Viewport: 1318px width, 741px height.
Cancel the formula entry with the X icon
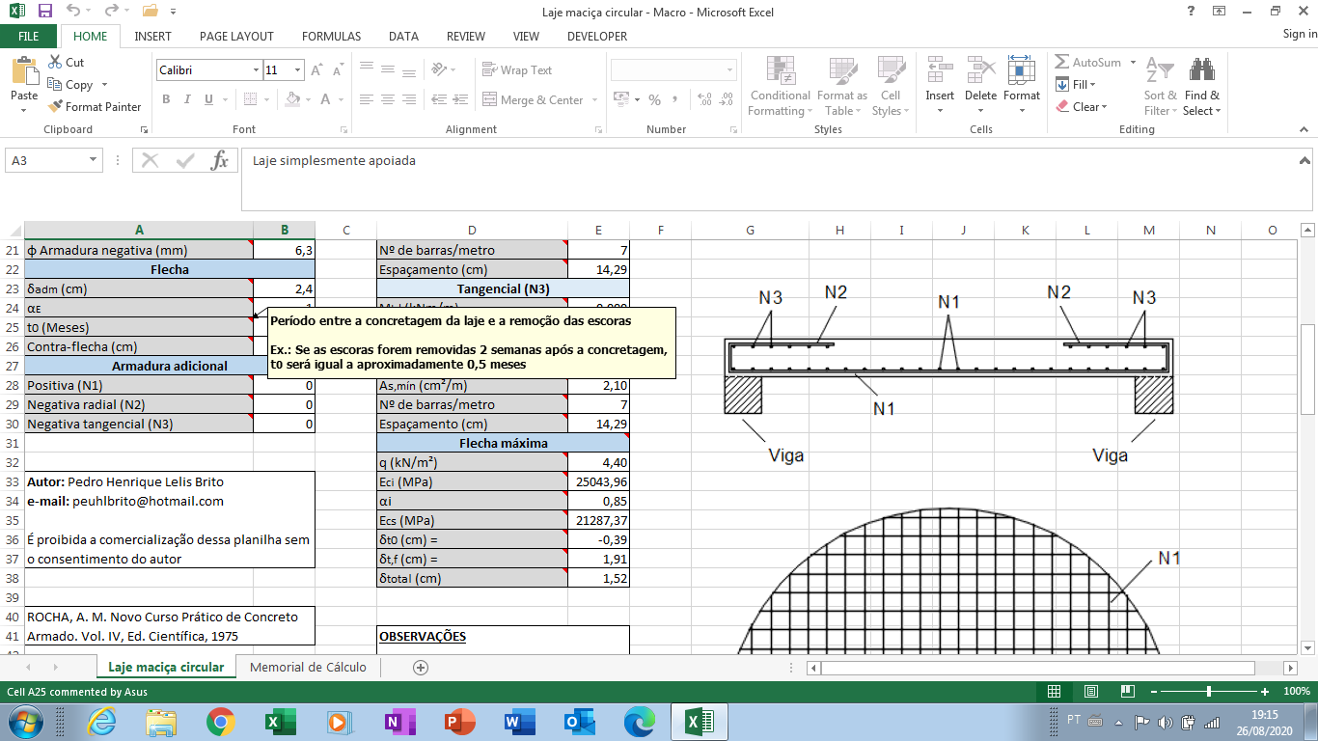coord(151,160)
